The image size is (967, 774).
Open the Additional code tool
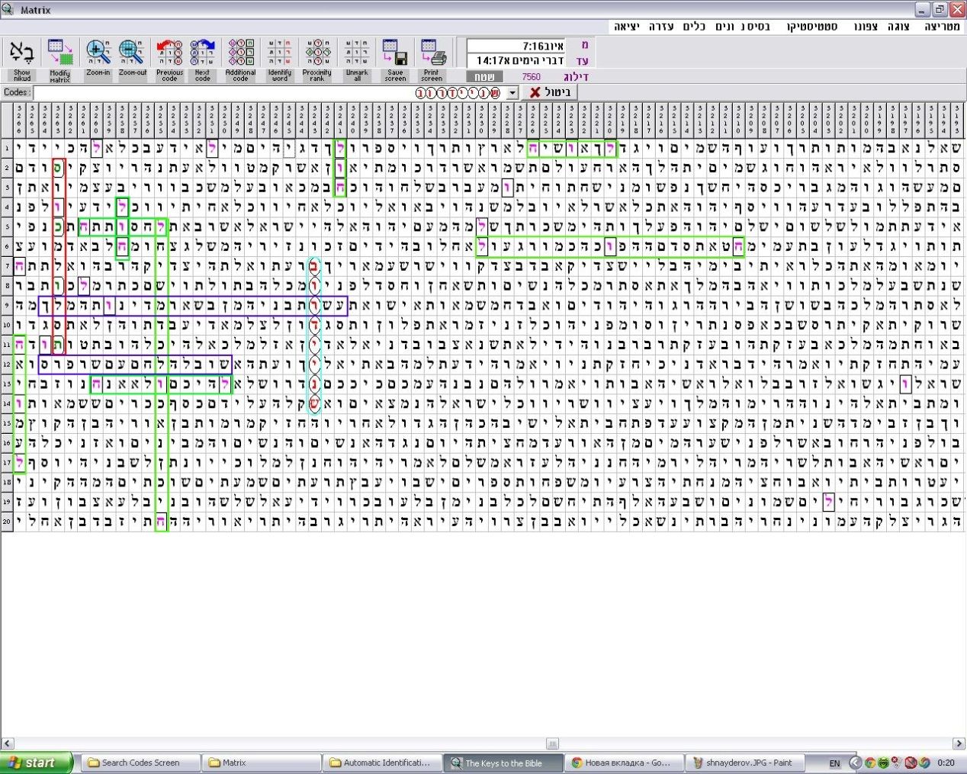pyautogui.click(x=241, y=53)
